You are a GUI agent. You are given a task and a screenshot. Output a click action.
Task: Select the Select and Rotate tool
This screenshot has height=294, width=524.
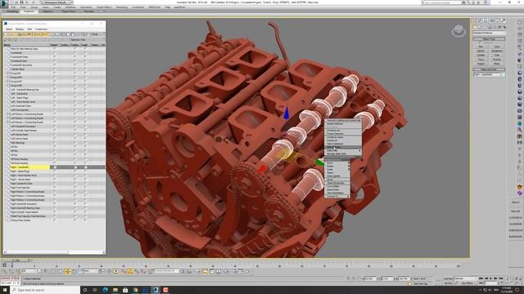click(x=74, y=271)
